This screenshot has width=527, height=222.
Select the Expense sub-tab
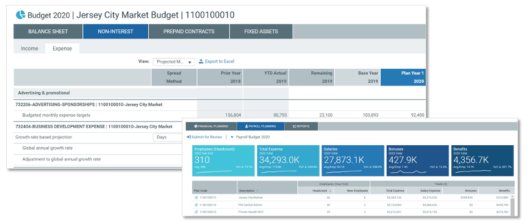(x=62, y=48)
